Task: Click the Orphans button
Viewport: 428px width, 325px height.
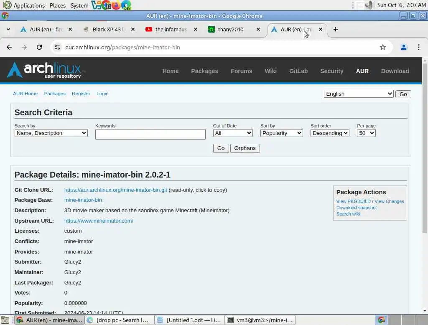Action: pos(245,148)
